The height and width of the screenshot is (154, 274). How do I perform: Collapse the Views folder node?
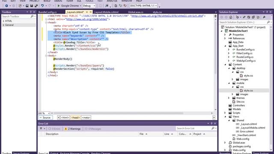click(225, 117)
